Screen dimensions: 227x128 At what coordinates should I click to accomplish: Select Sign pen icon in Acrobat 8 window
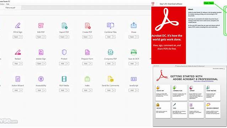[174, 105]
